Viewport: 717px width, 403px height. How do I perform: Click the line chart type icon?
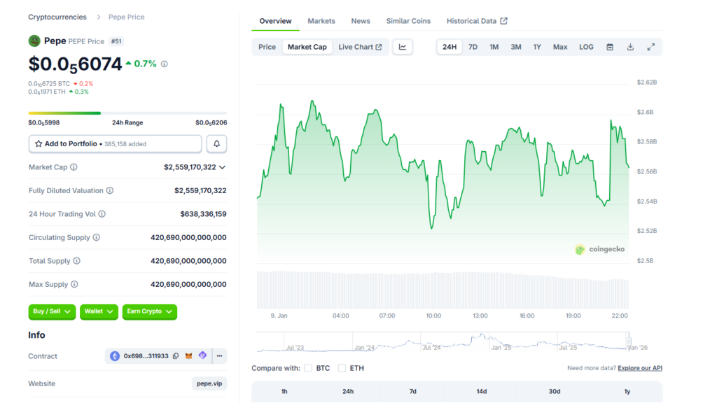coord(403,47)
